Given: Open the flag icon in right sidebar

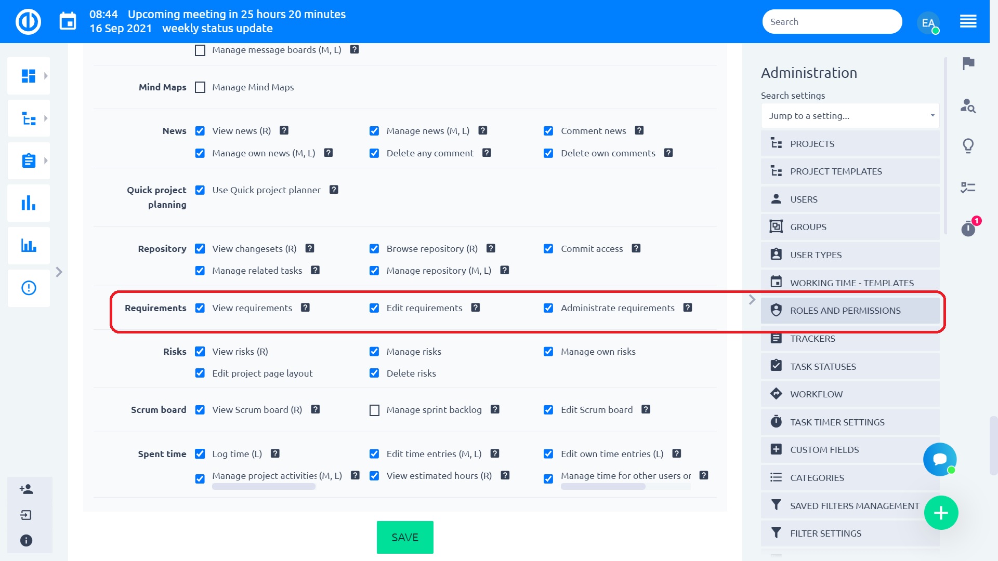Looking at the screenshot, I should 968,63.
